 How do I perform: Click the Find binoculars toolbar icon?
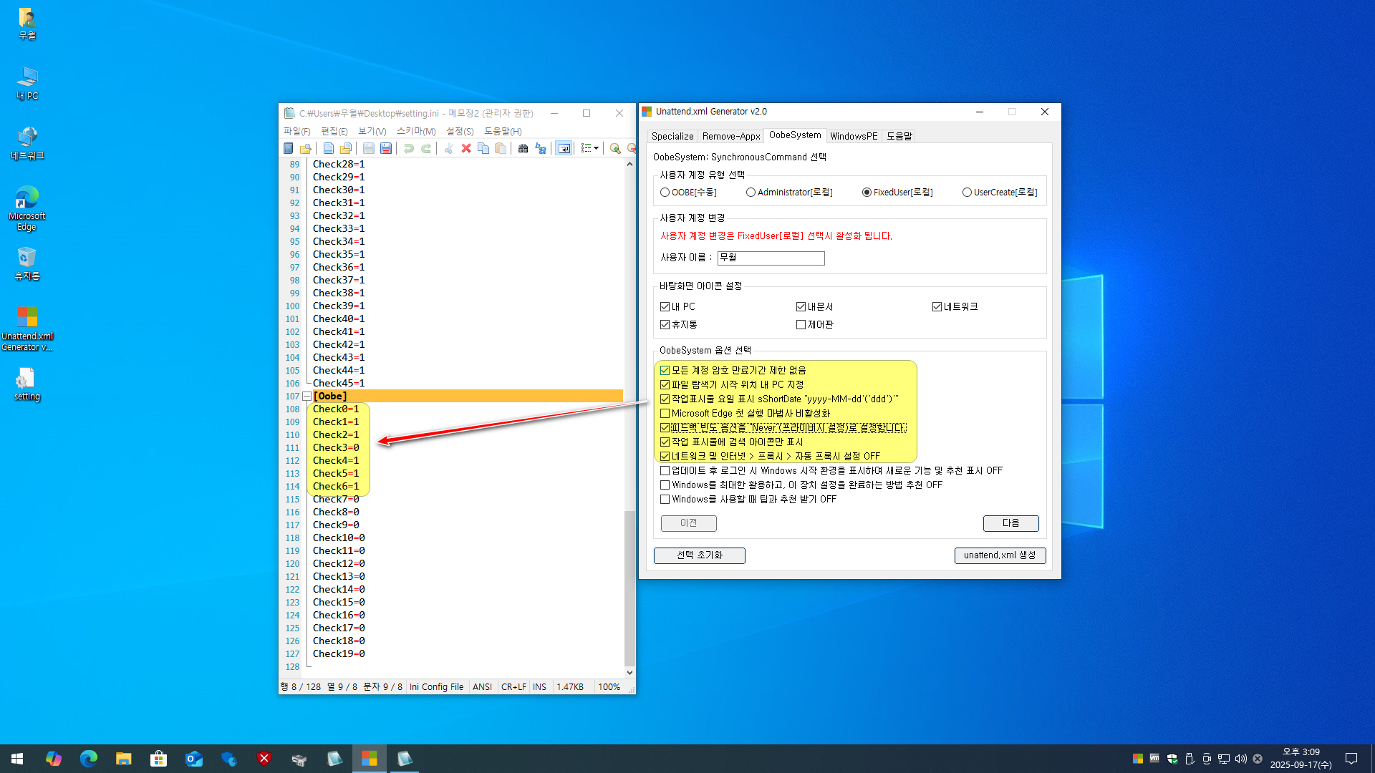(523, 148)
